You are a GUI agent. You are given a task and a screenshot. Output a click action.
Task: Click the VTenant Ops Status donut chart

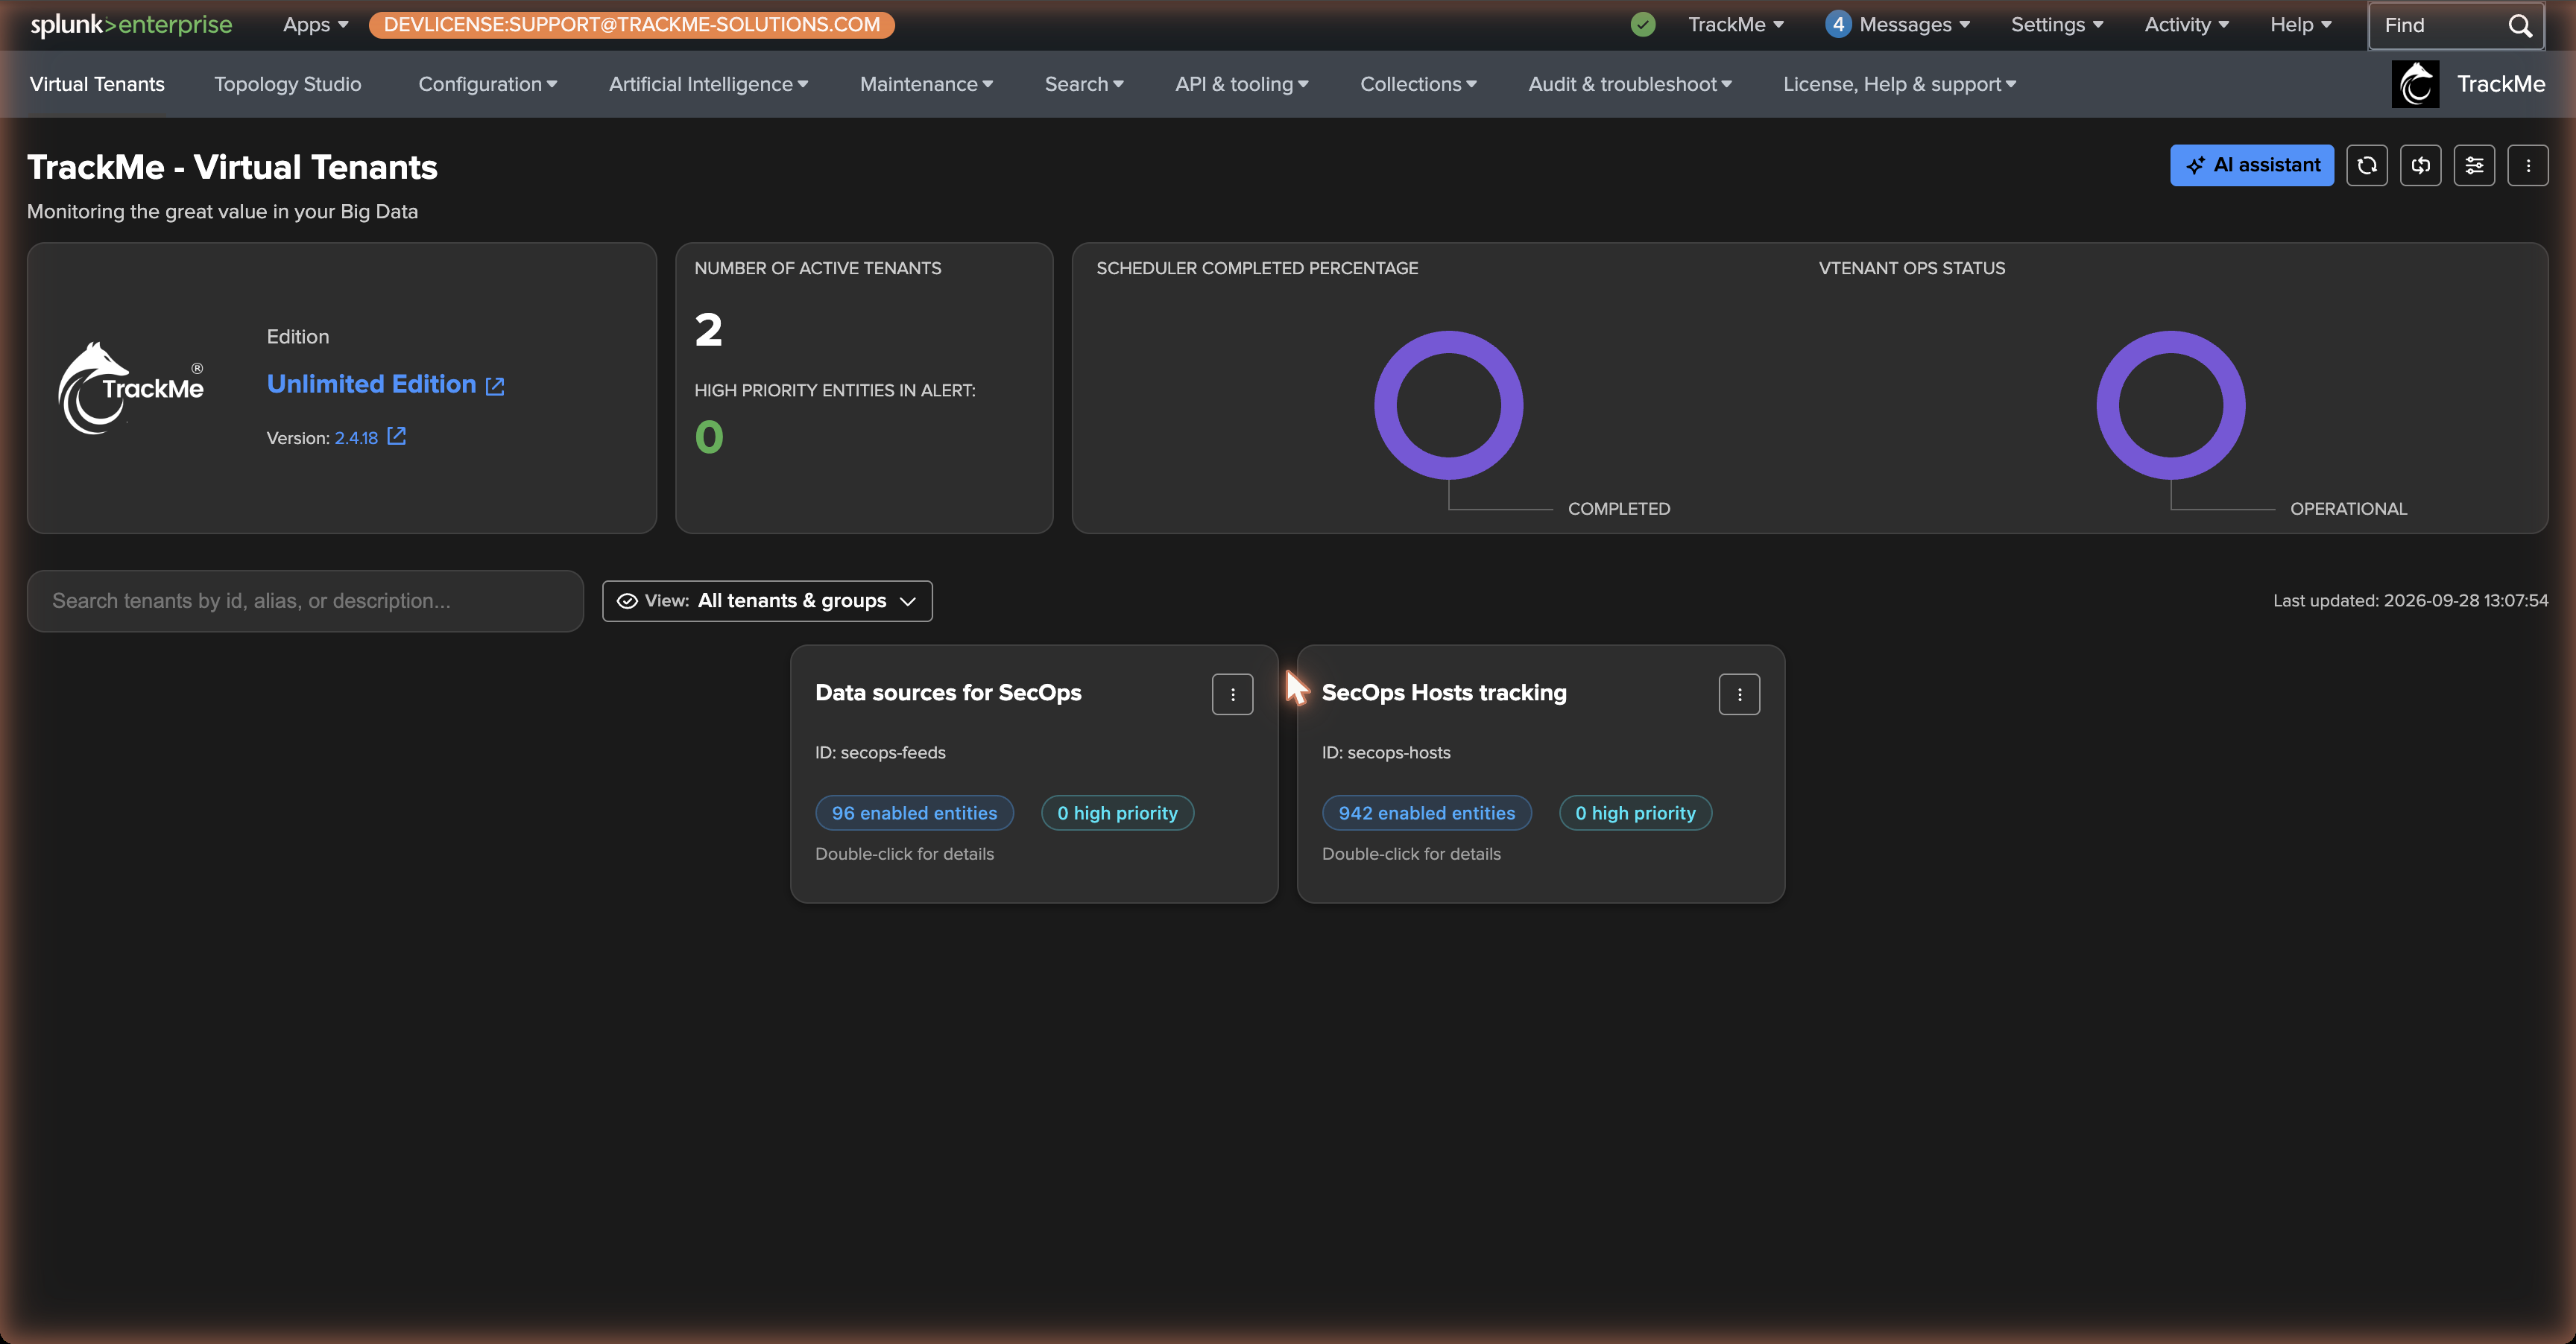[2170, 406]
